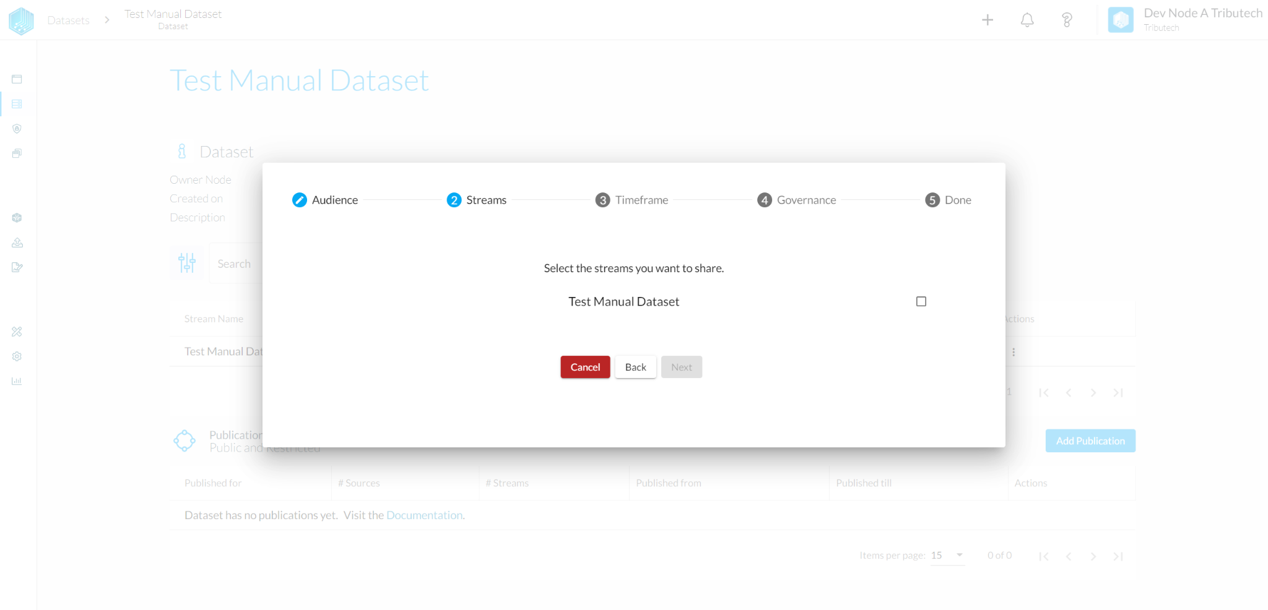This screenshot has height=610, width=1268.
Task: Click the # Sources column header
Action: click(359, 483)
